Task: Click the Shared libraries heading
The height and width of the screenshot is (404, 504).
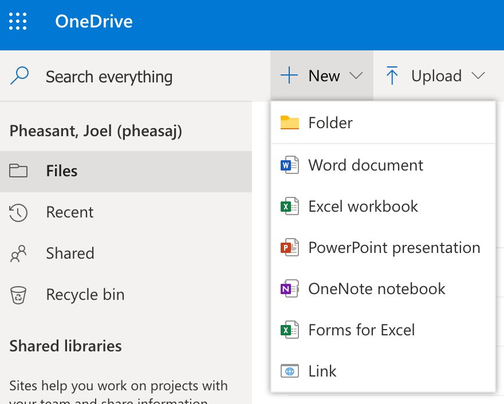Action: 65,346
